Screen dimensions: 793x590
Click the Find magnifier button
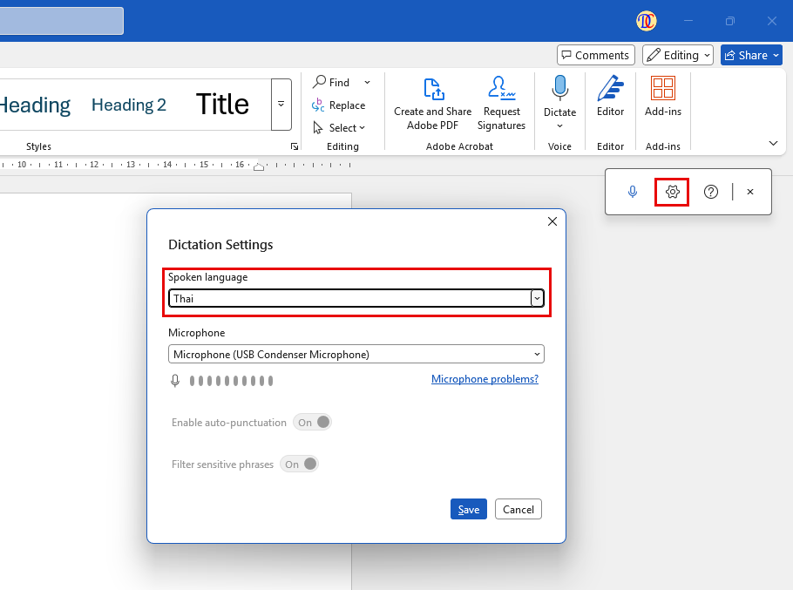[331, 82]
